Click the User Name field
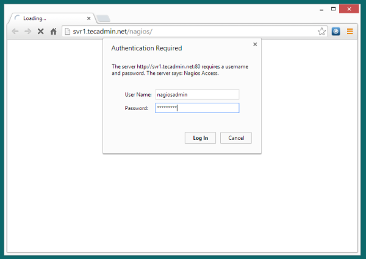This screenshot has height=259, width=366. tap(197, 95)
